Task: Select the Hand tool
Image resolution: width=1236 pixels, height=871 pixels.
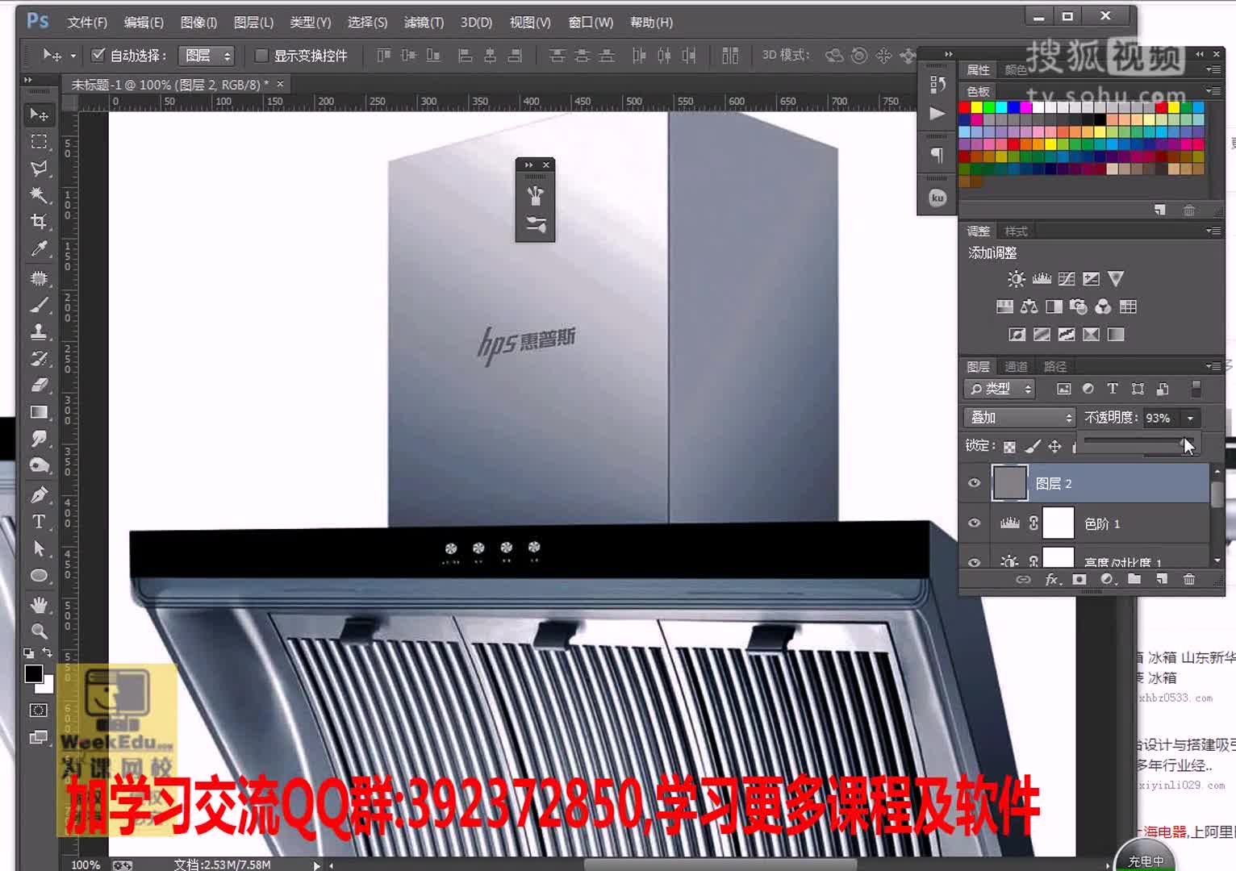Action: tap(39, 605)
